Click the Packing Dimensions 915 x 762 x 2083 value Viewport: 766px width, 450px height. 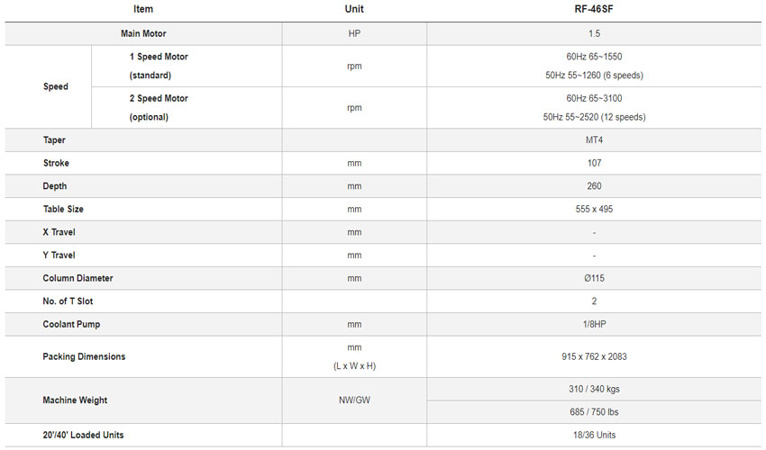point(594,356)
